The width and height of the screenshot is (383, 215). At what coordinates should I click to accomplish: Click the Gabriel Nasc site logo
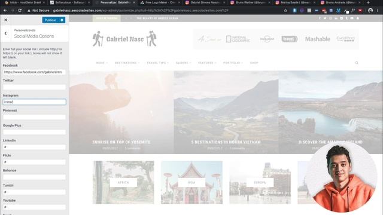click(124, 39)
